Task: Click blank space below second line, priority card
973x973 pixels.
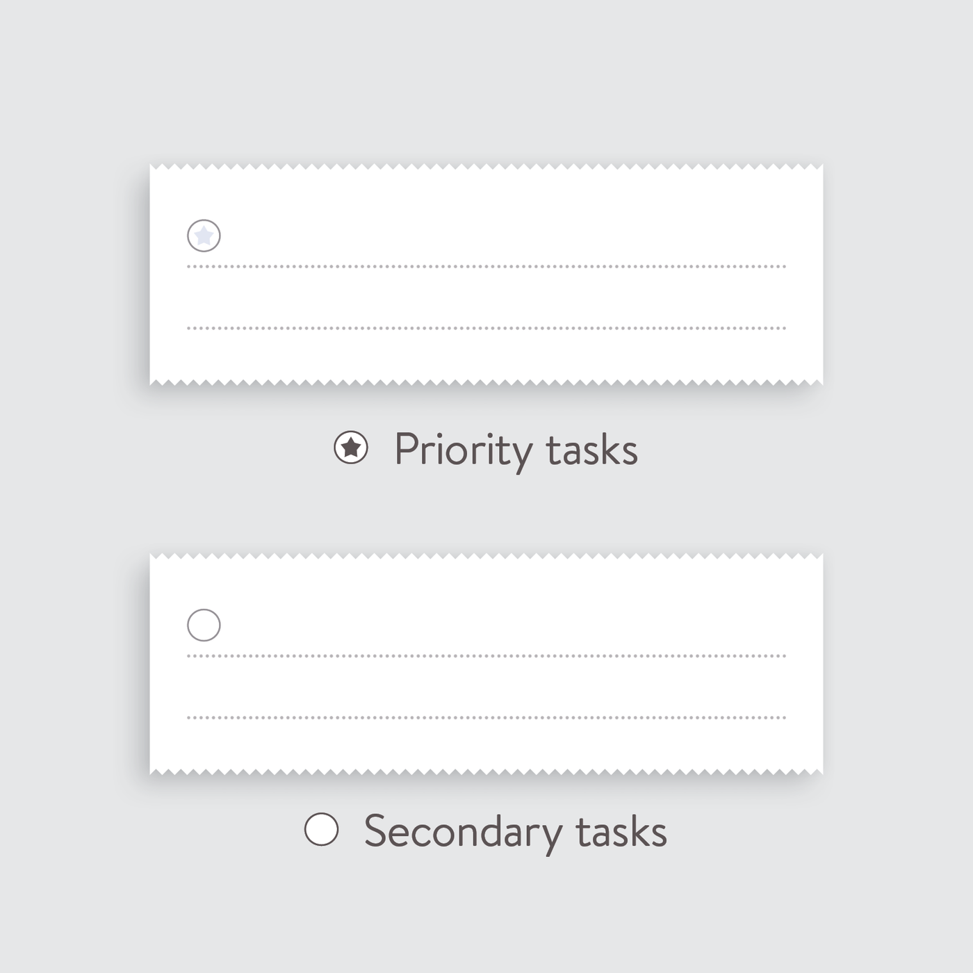Action: 486,354
